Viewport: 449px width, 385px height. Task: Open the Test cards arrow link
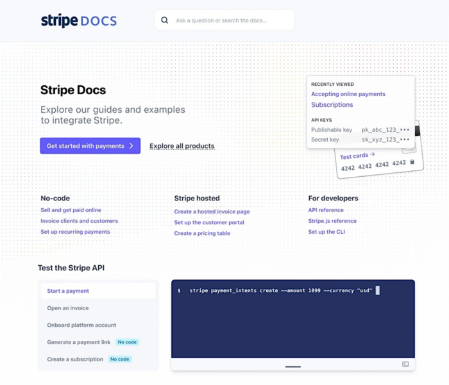point(357,156)
